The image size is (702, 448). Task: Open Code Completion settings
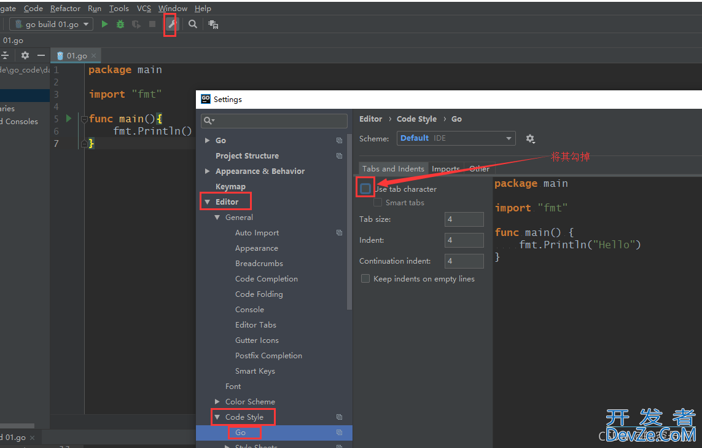tap(267, 278)
